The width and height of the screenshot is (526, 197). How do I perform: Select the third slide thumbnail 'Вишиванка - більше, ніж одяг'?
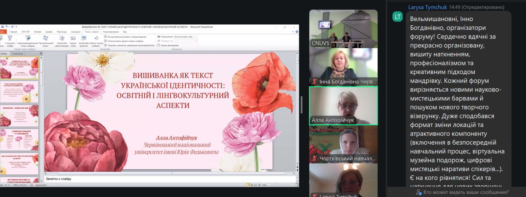click(19, 116)
